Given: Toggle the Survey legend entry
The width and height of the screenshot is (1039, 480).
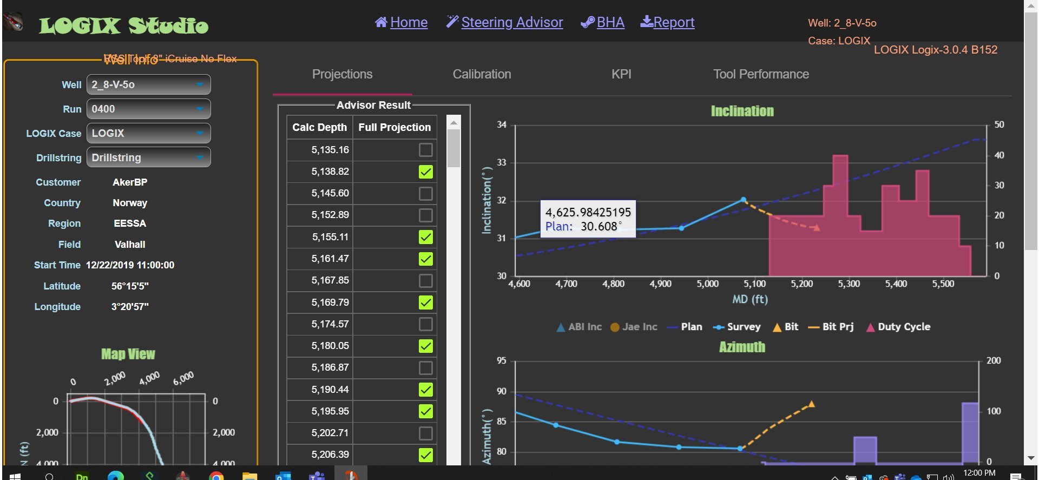Looking at the screenshot, I should pyautogui.click(x=736, y=327).
